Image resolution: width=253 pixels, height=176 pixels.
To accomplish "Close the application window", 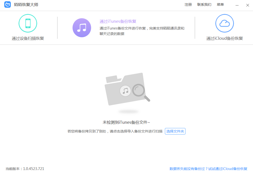I will [x=248, y=5].
